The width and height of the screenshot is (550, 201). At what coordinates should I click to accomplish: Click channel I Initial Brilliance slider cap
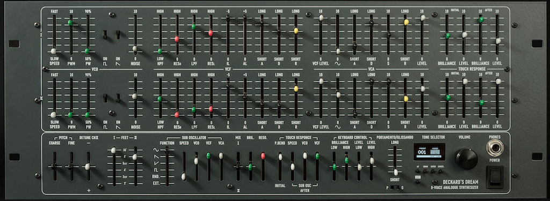click(x=448, y=35)
